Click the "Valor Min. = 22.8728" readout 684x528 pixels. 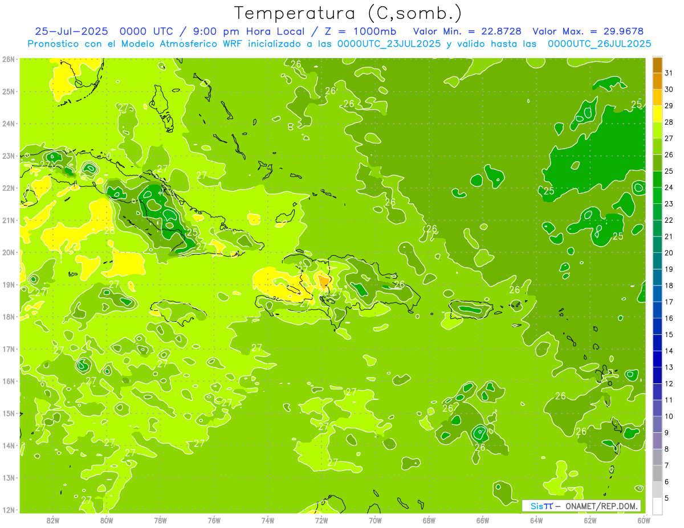click(x=467, y=31)
